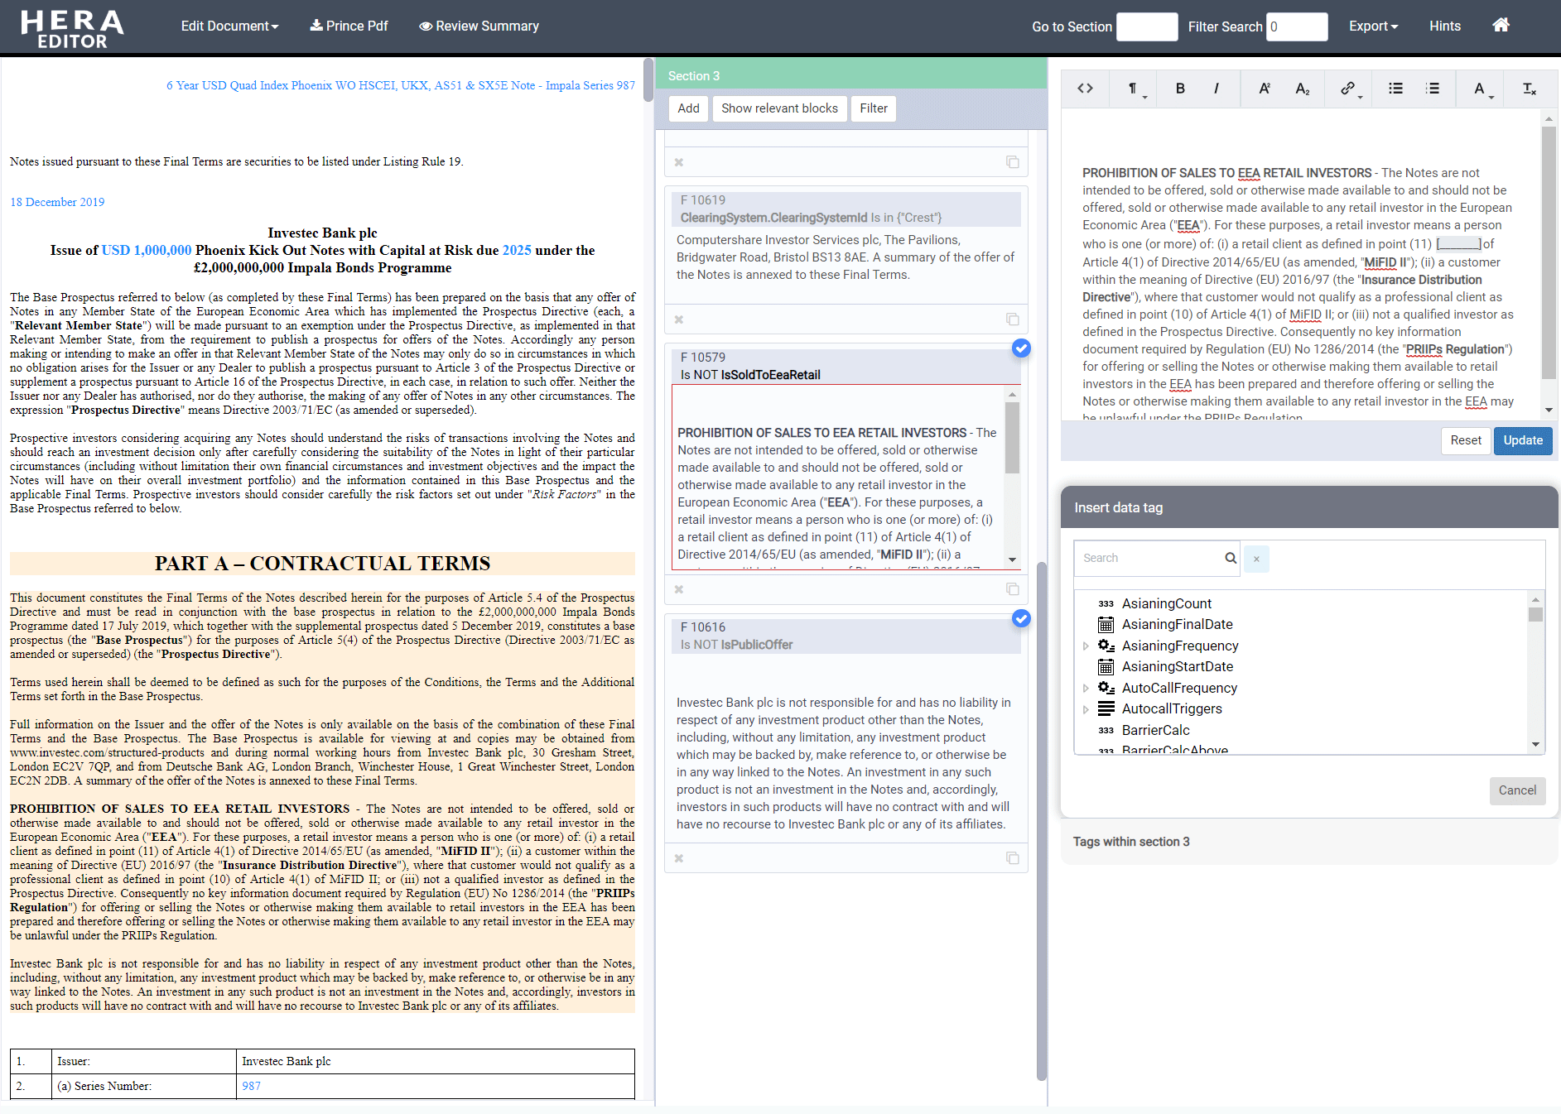Click the 2025 maturity year value
The image size is (1561, 1114).
coord(517,250)
